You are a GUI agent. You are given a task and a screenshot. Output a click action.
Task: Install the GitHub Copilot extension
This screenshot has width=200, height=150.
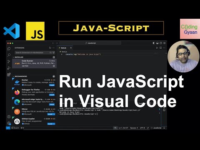point(50,124)
